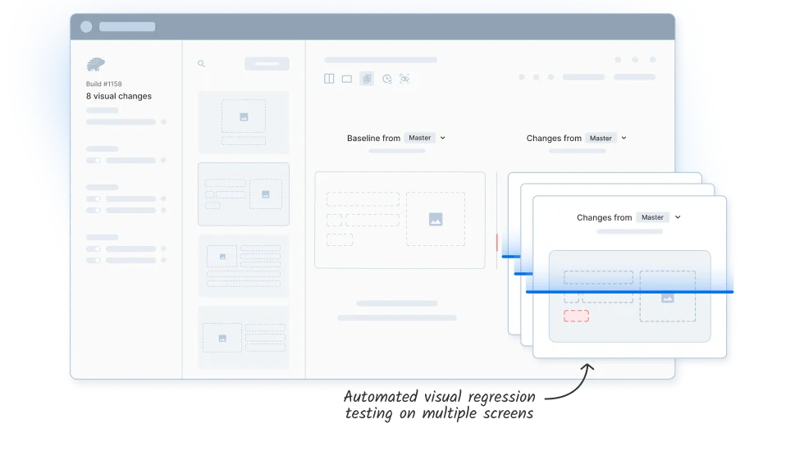Image resolution: width=804 pixels, height=460 pixels.
Task: Open the history clock icon
Action: pos(386,79)
